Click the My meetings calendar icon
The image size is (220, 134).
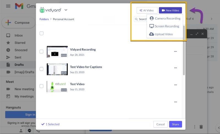[8, 96]
